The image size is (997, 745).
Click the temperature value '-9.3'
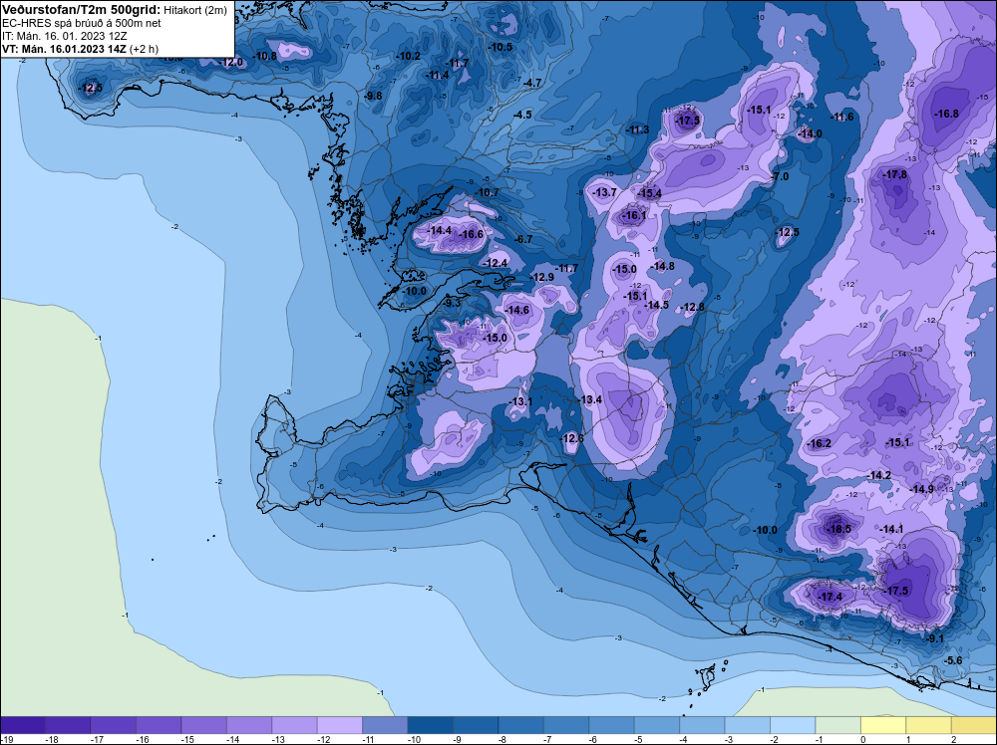(x=452, y=303)
